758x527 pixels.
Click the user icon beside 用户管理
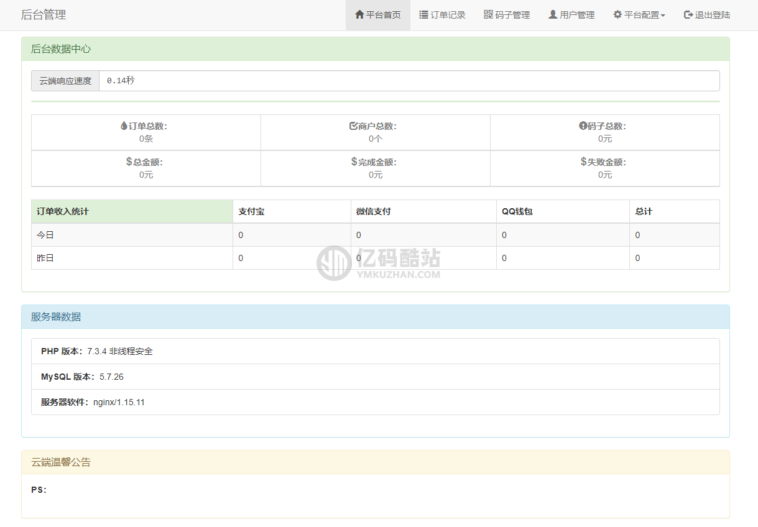[x=553, y=15]
